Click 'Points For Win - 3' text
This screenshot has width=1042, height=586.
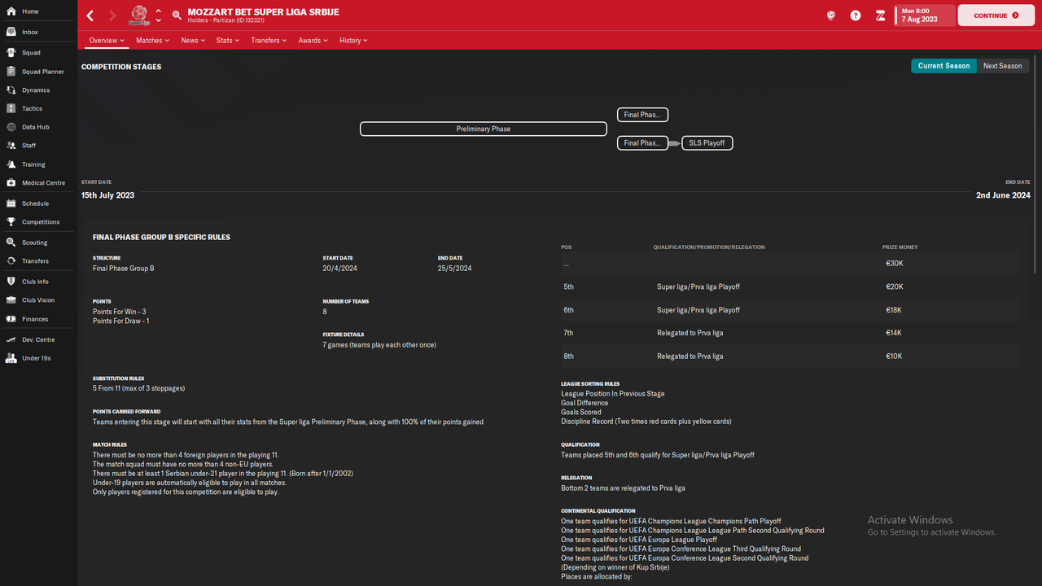(x=120, y=312)
